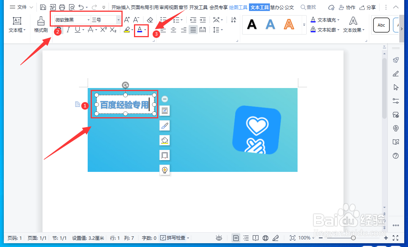This screenshot has height=247, width=408.
Task: Switch to the 慧办公公文 tab
Action: [x=282, y=7]
